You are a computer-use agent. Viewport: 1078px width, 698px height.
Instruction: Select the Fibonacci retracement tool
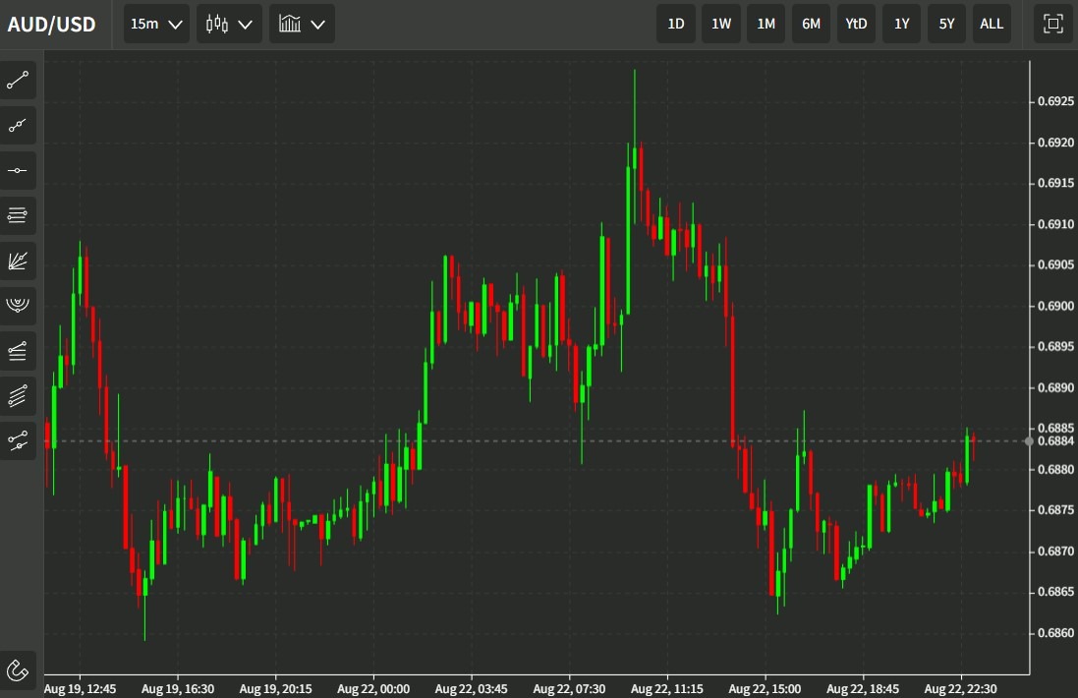click(20, 215)
